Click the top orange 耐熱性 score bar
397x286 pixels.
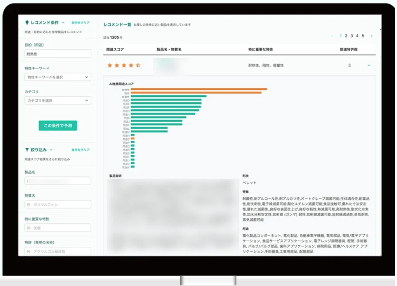pyautogui.click(x=198, y=89)
